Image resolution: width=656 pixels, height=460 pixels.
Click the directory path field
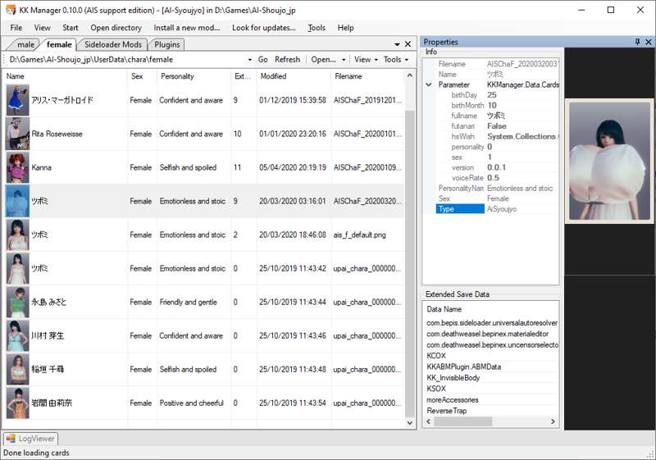click(127, 60)
